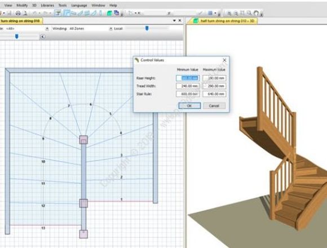The height and width of the screenshot is (248, 327).
Task: Open the Language menu
Action: tap(79, 6)
